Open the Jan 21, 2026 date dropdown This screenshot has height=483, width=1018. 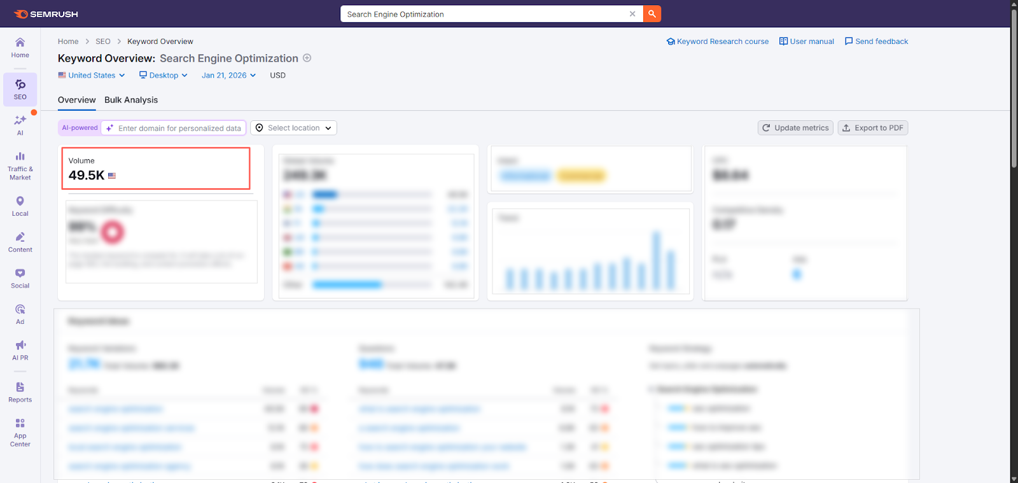coord(228,75)
